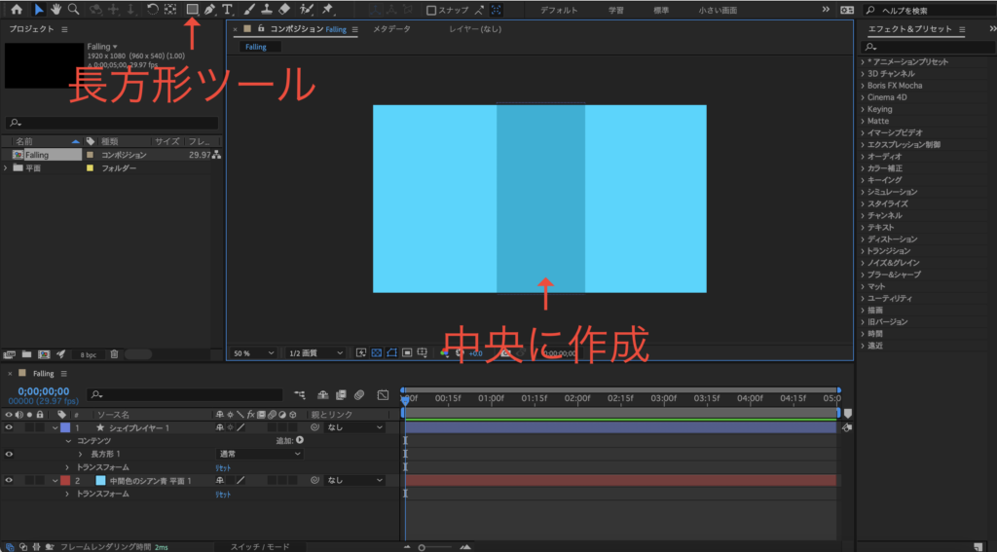Choose the Horizontal Type tool

point(227,10)
